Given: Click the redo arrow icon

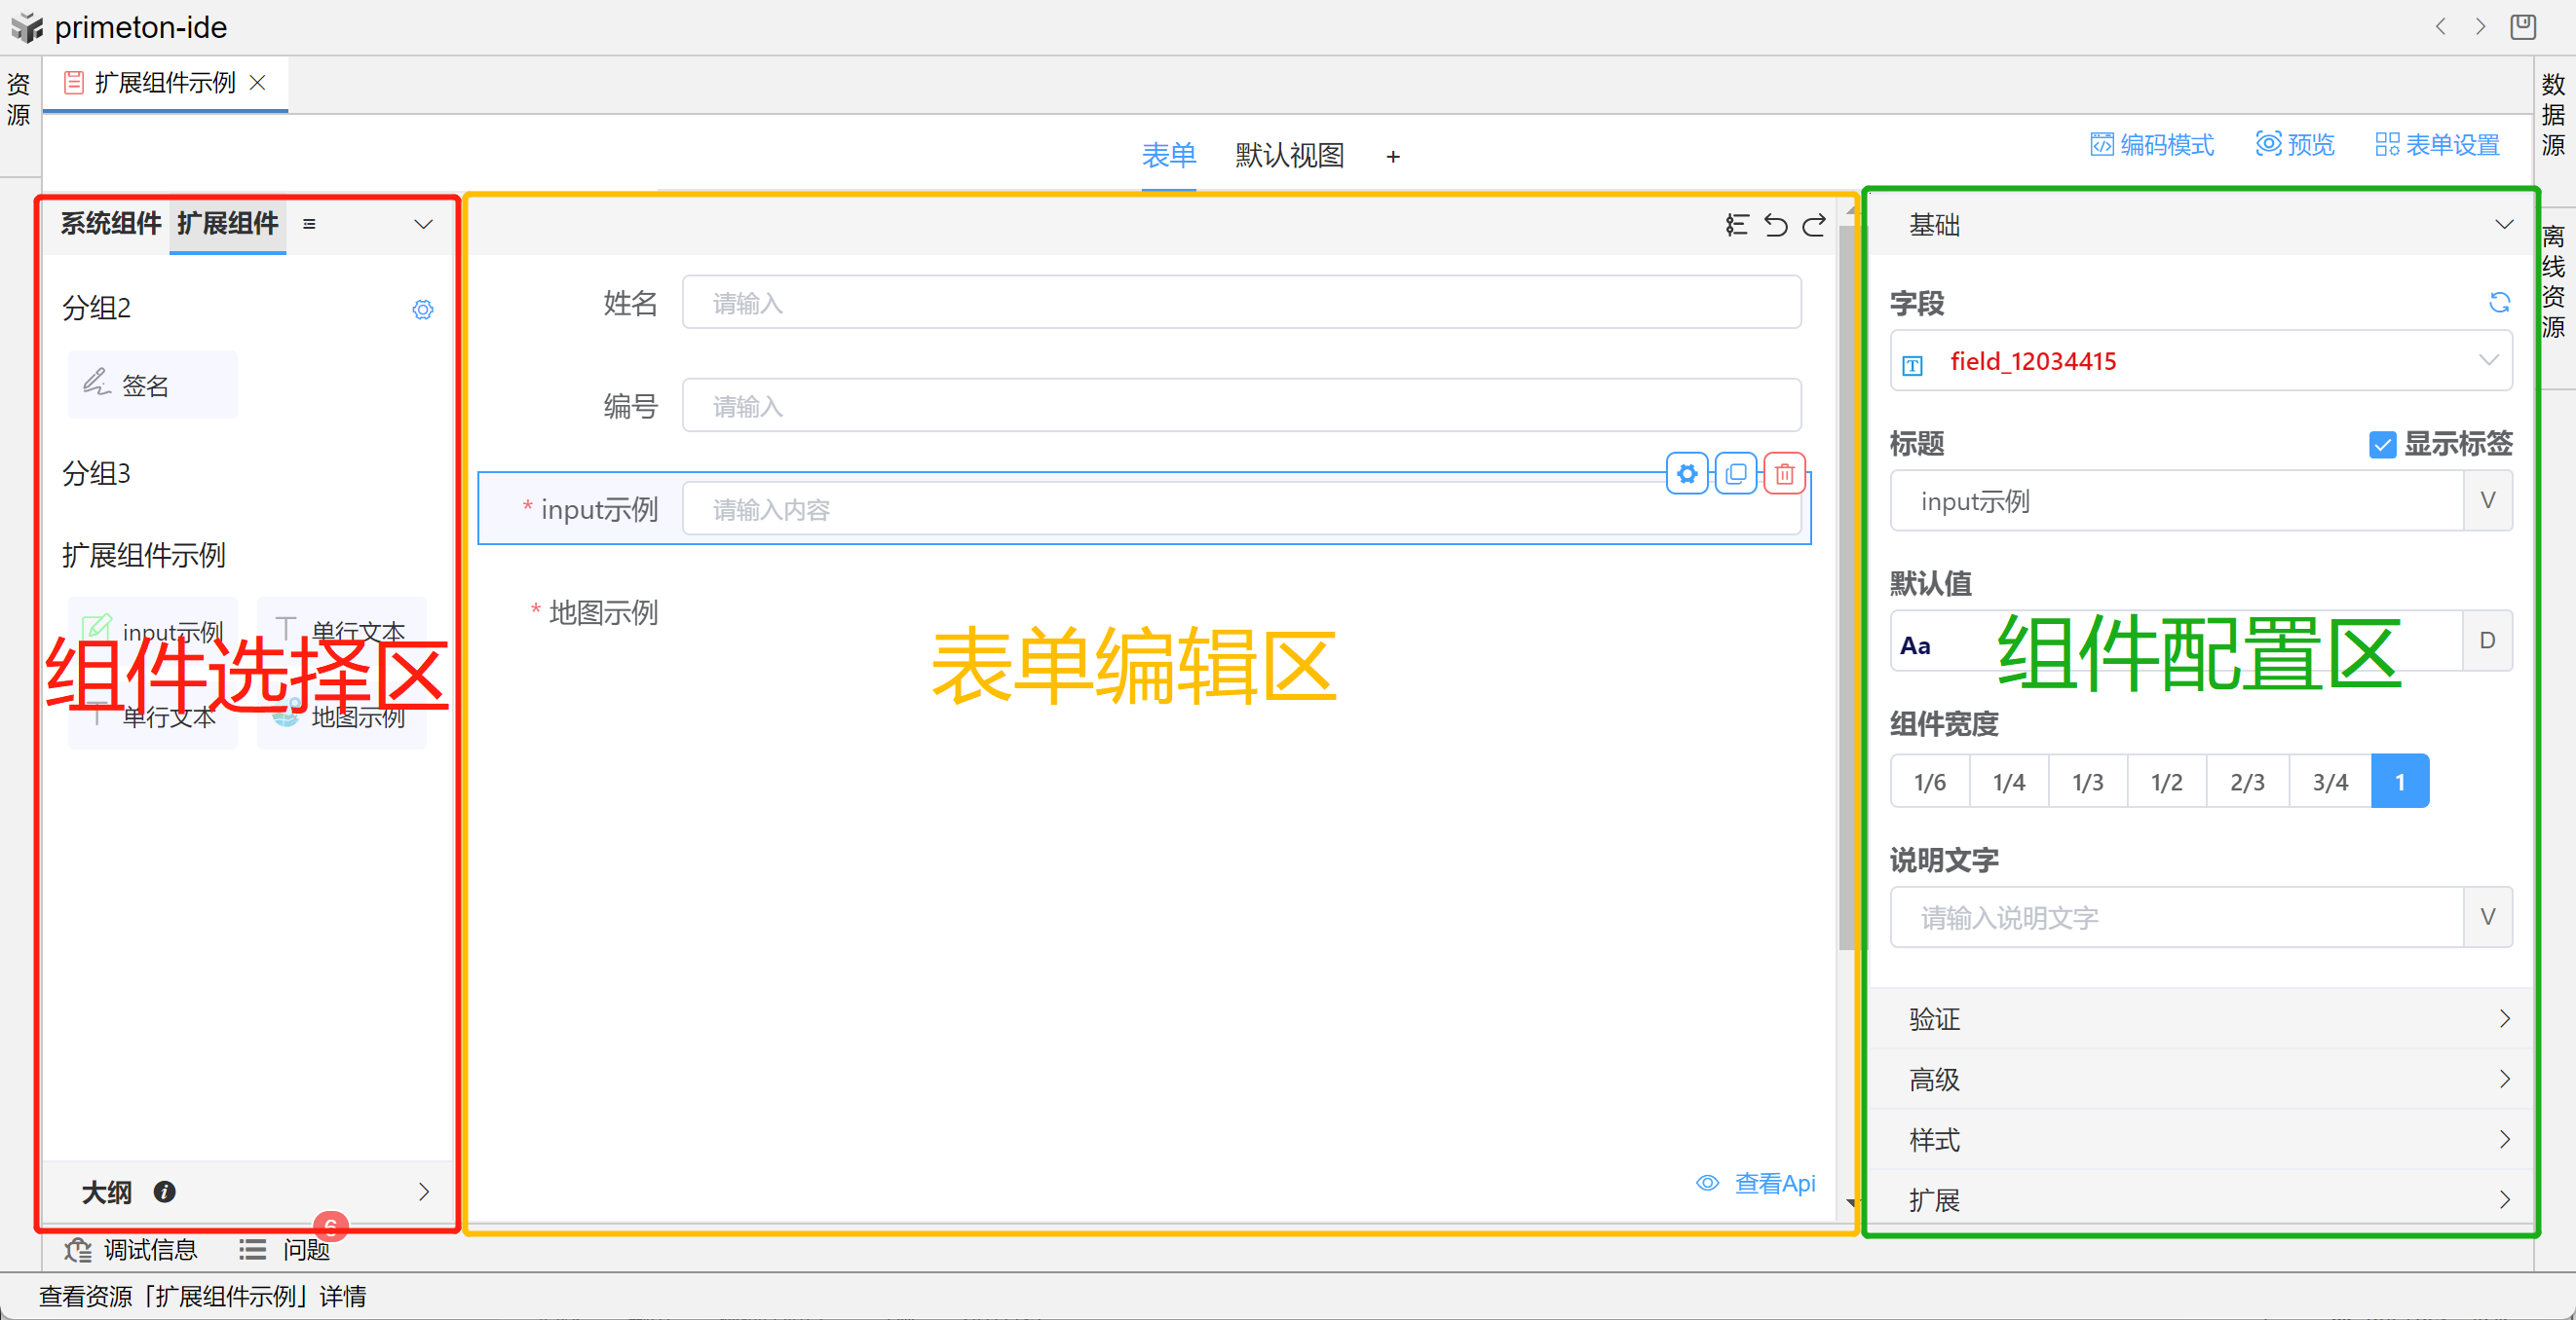Looking at the screenshot, I should [1814, 225].
